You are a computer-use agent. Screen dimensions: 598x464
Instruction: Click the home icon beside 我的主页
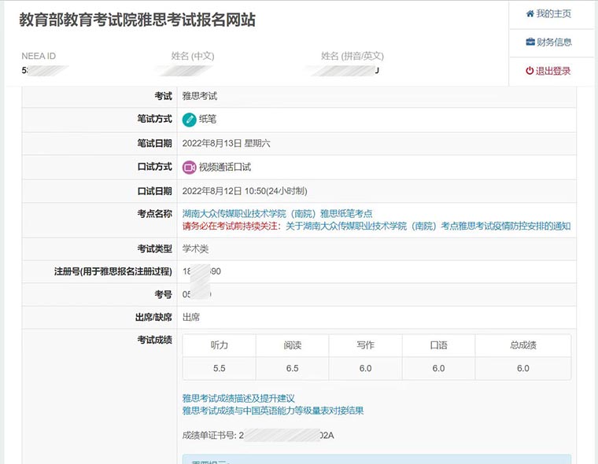pos(530,14)
